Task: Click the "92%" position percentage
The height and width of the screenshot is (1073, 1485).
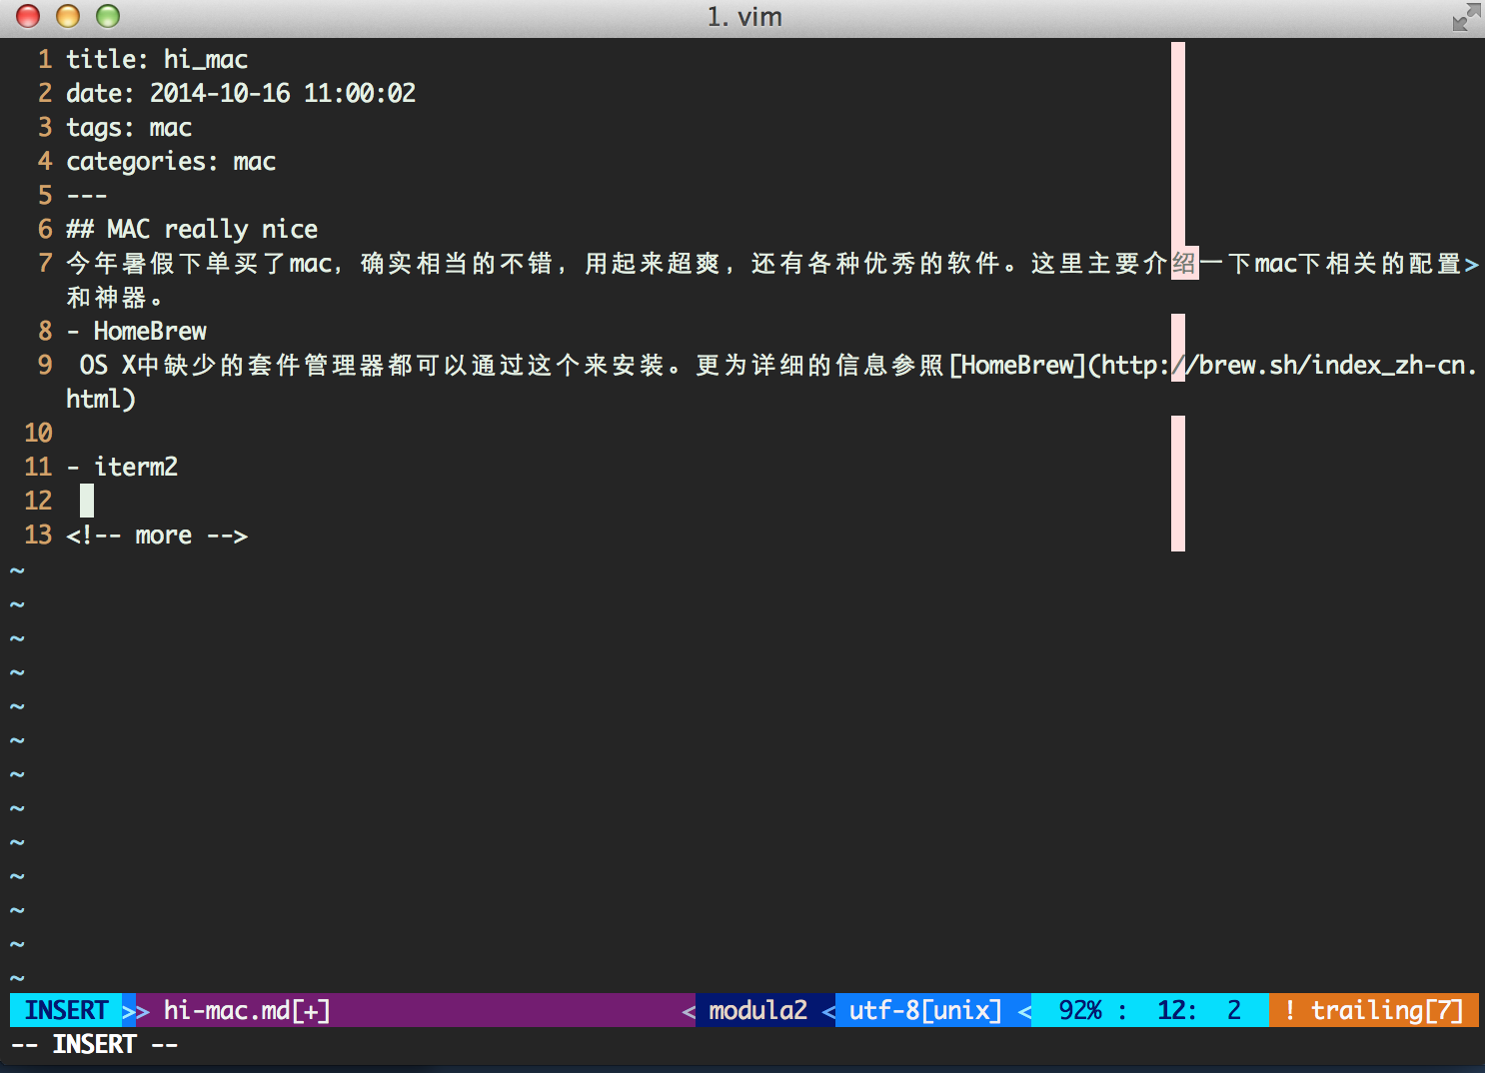Action: point(1080,1010)
